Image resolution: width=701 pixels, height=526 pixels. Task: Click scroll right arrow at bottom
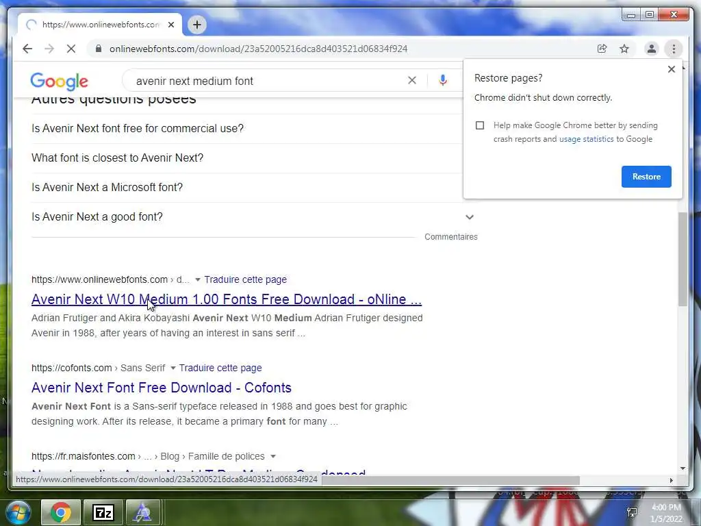click(x=671, y=480)
